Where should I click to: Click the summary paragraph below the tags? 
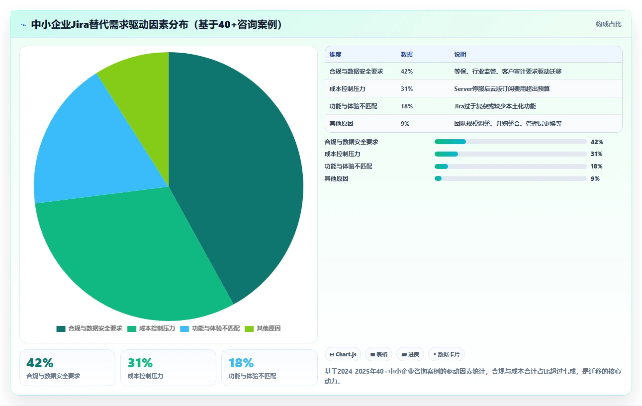[x=472, y=377]
